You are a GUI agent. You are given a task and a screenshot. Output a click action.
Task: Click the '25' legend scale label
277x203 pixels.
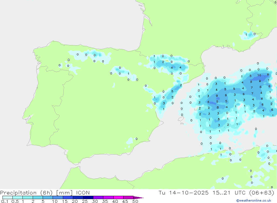pyautogui.click(x=85, y=201)
